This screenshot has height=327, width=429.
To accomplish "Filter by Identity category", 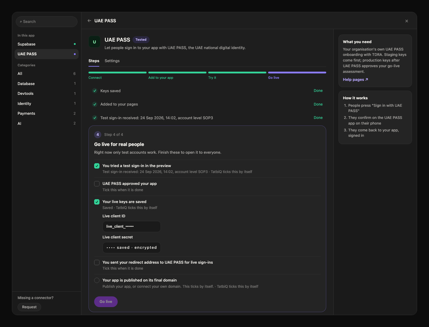I will 46,104.
